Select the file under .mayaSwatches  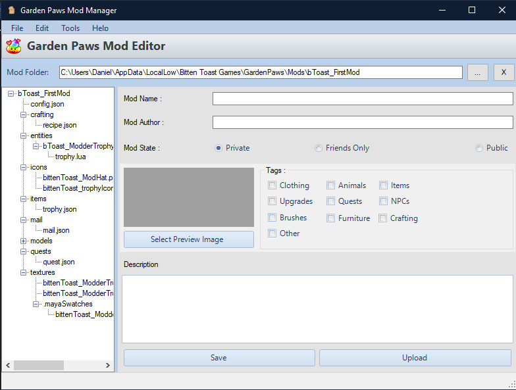point(84,314)
